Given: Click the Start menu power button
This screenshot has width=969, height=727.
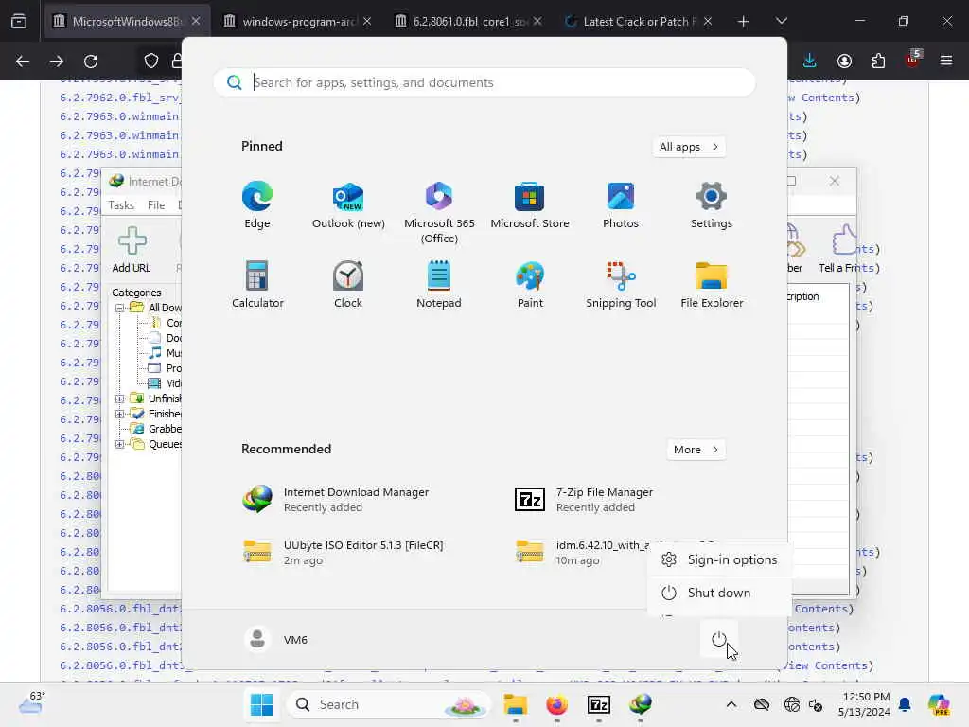Looking at the screenshot, I should [719, 639].
